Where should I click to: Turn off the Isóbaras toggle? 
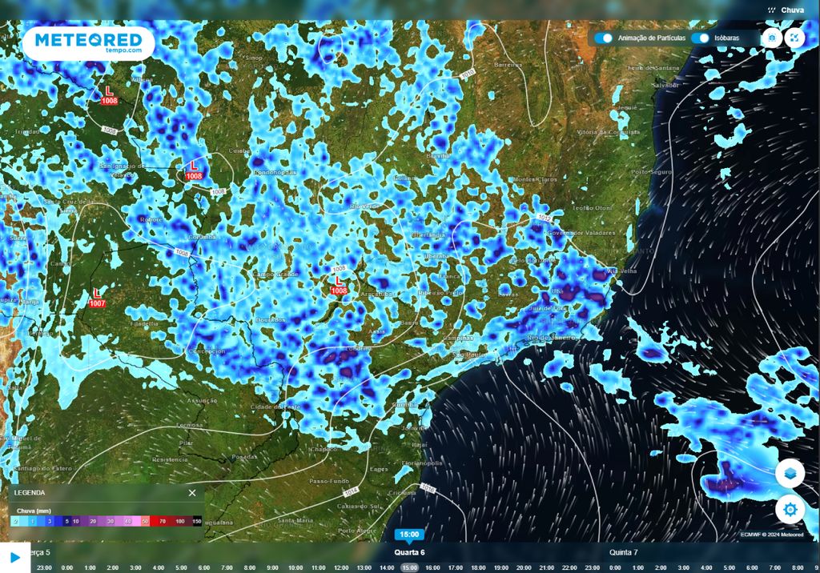tap(701, 37)
